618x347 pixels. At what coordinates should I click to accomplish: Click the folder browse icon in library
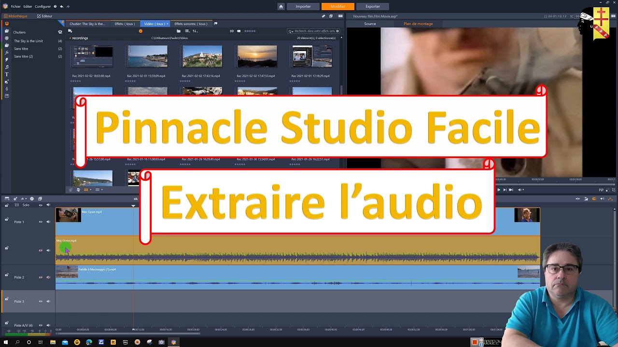point(179,31)
